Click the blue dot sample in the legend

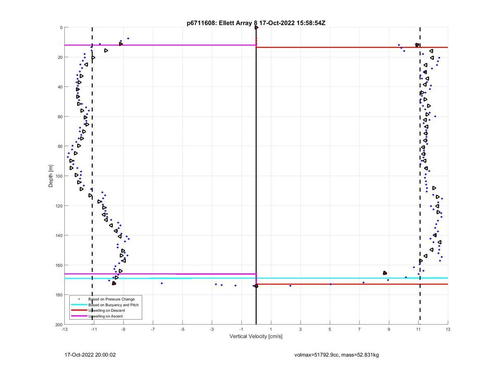tap(79, 299)
